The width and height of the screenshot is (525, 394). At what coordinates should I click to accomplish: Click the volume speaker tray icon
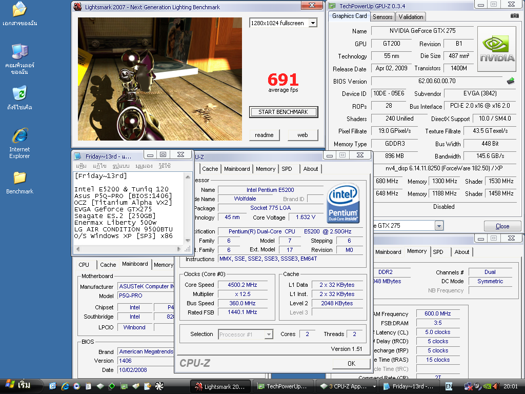click(496, 387)
